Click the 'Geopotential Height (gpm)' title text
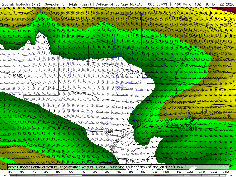 68,4
